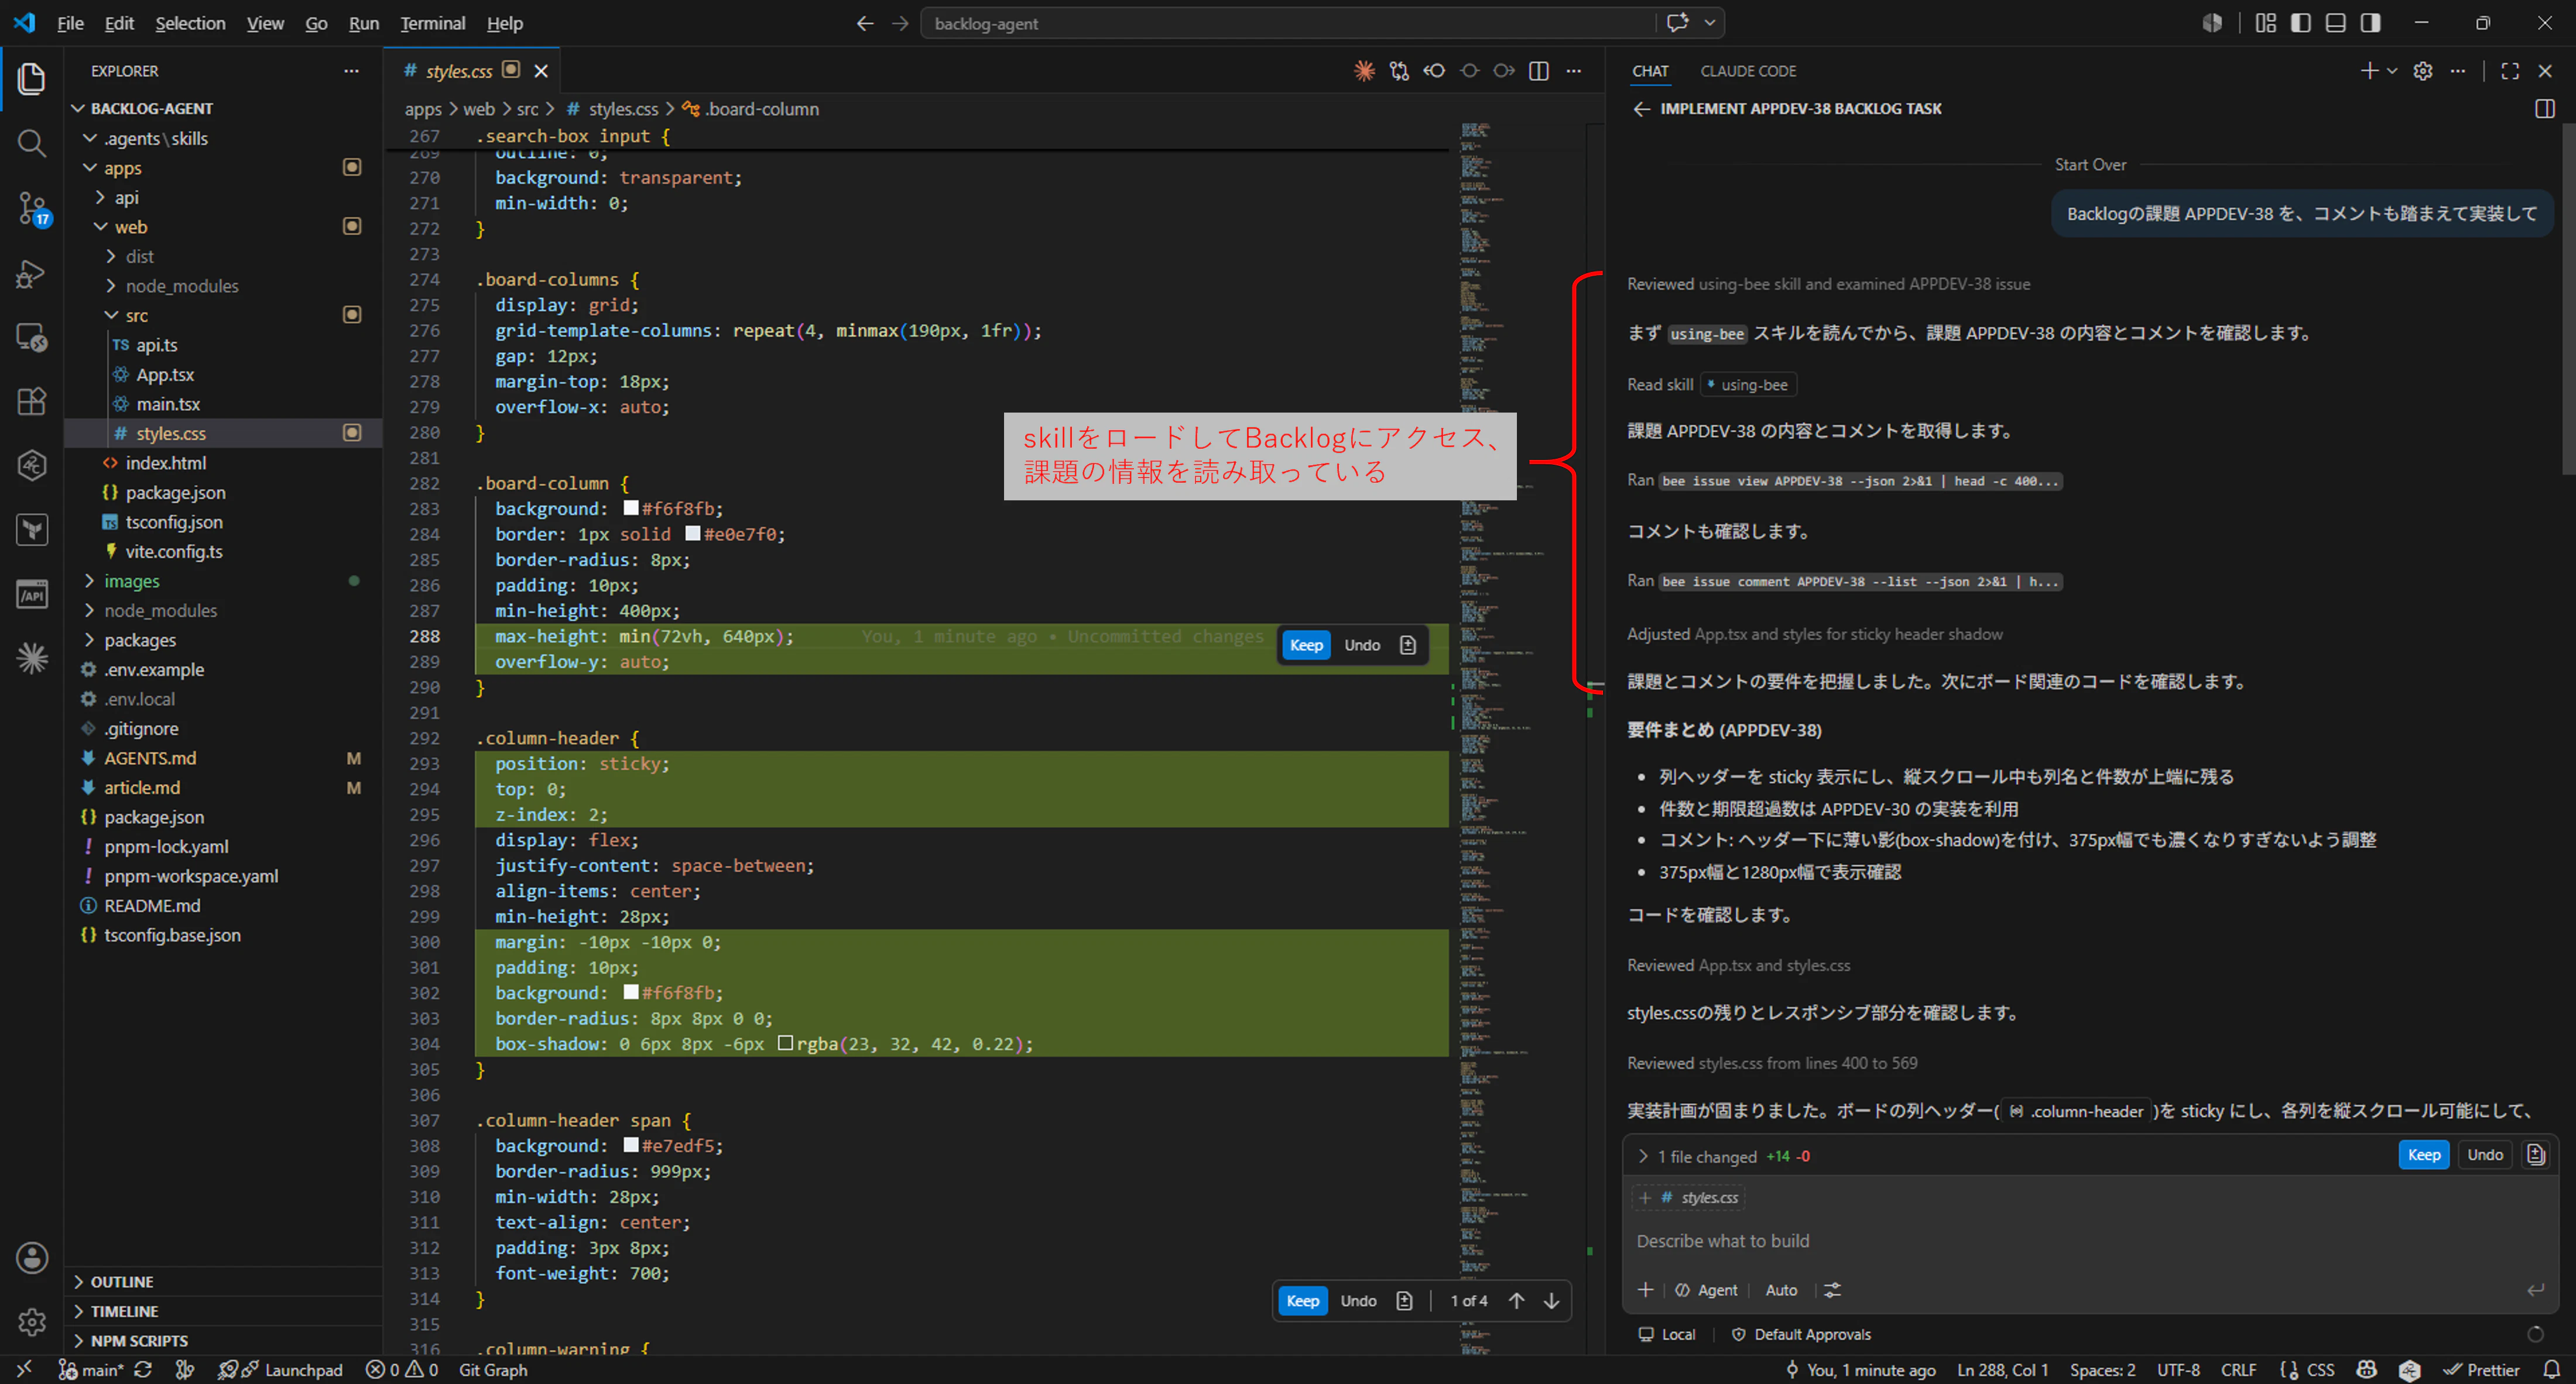Screen dimensions: 2576x1384
Task: Open the Agent mode picker
Action: point(1707,1290)
